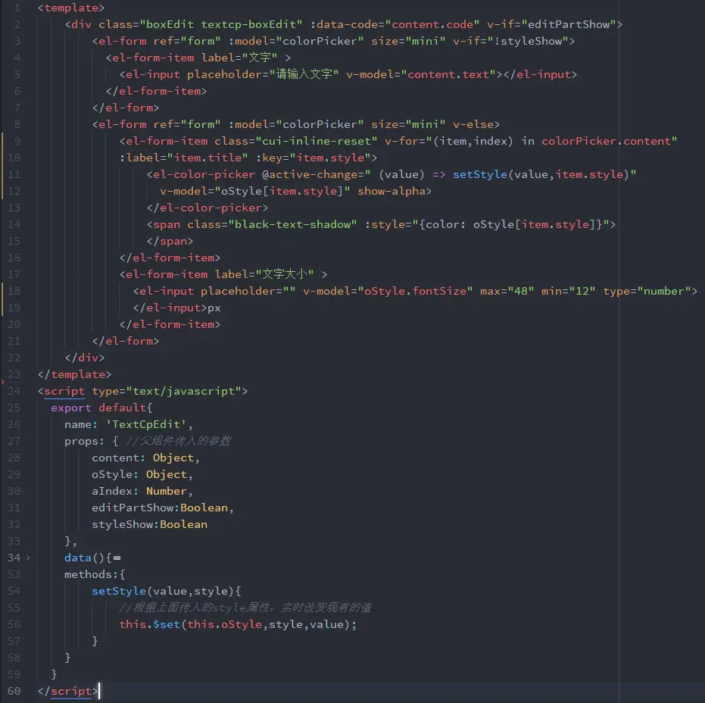Click the placeholder "请输入文字" value
The width and height of the screenshot is (705, 703).
(x=304, y=74)
